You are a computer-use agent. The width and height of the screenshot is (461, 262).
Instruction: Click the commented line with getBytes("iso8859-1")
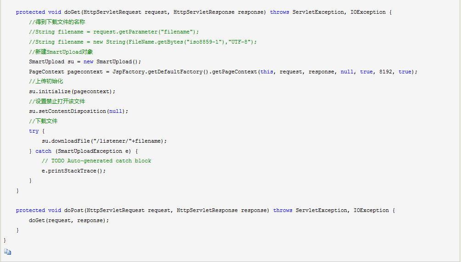tap(143, 42)
